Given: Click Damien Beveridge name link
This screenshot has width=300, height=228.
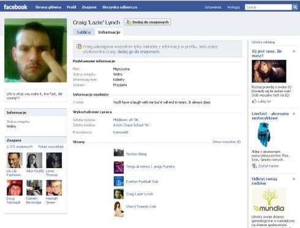Looking at the screenshot, I should [x=34, y=200].
